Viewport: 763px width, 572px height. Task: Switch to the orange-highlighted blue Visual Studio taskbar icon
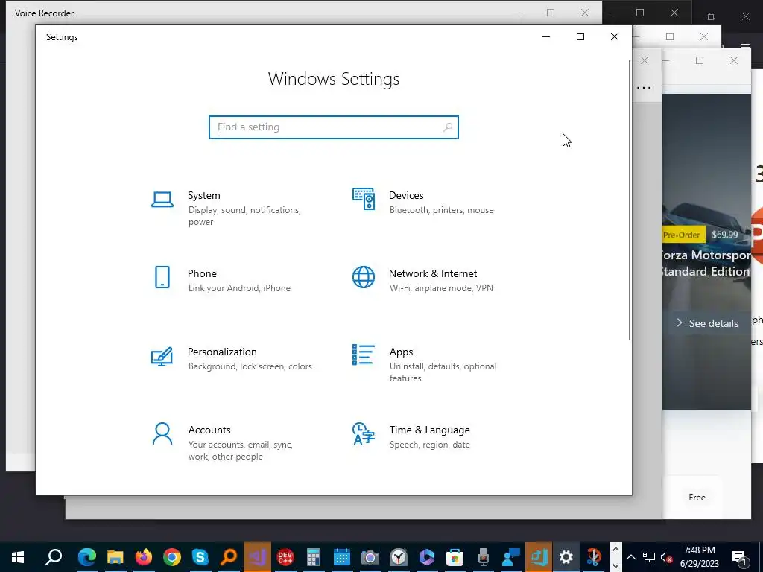coord(539,557)
